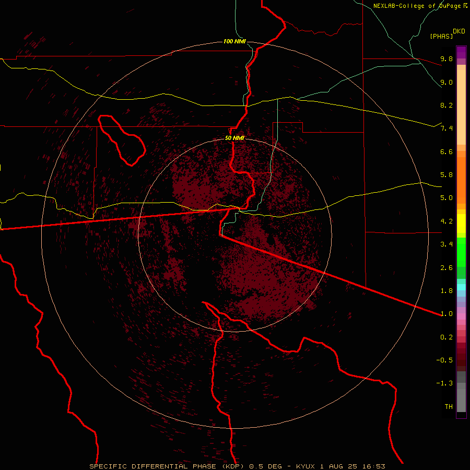Click the 4.2 value on the color scale
Screen dimensions: 470x470
(x=446, y=221)
